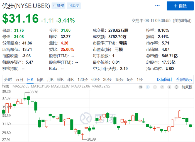Click the -3.44% percentage change
Image resolution: width=195 pixels, height=142 pixels.
[65, 21]
